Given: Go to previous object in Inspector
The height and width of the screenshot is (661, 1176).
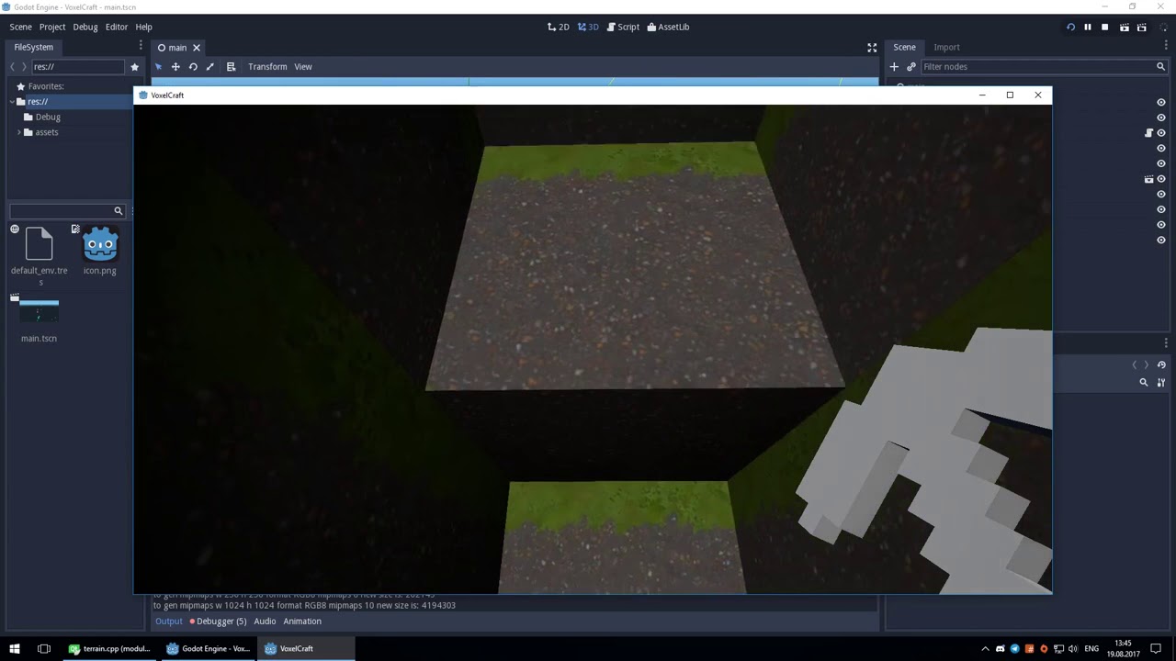Looking at the screenshot, I should pos(1135,364).
